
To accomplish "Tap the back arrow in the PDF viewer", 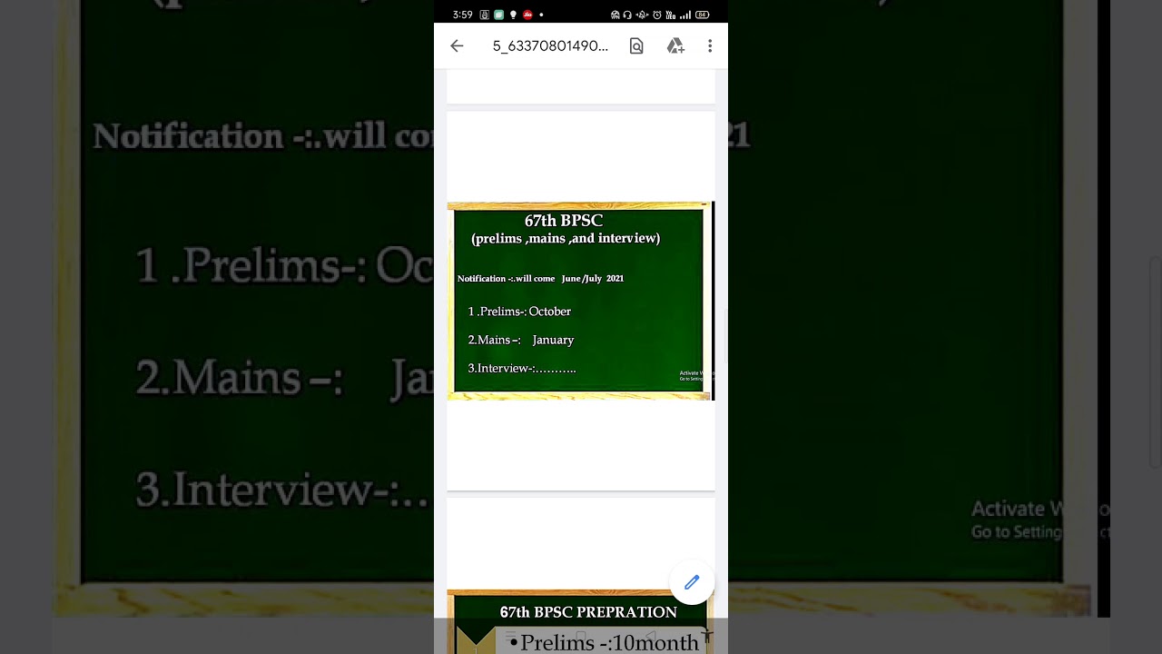I will 457,45.
